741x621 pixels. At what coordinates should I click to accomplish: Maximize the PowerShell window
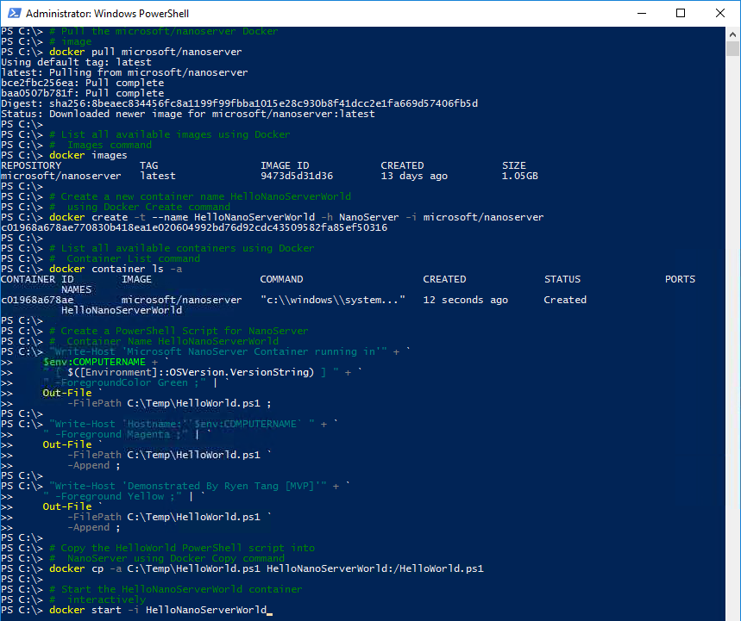(x=681, y=13)
